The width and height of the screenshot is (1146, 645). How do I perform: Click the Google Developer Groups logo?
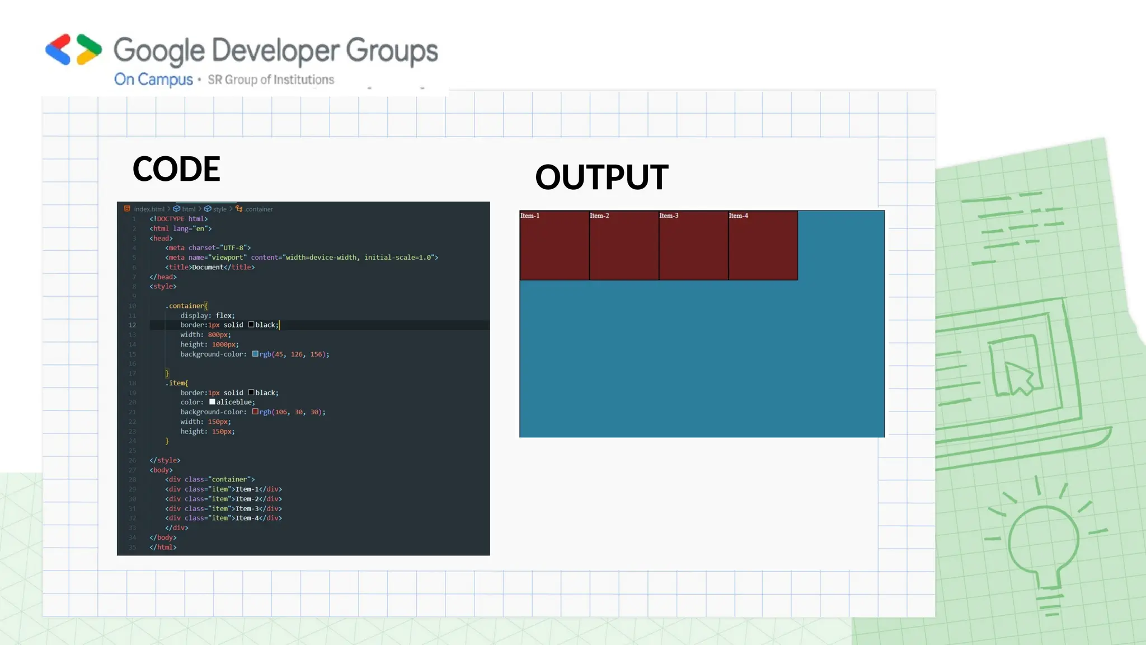(73, 49)
